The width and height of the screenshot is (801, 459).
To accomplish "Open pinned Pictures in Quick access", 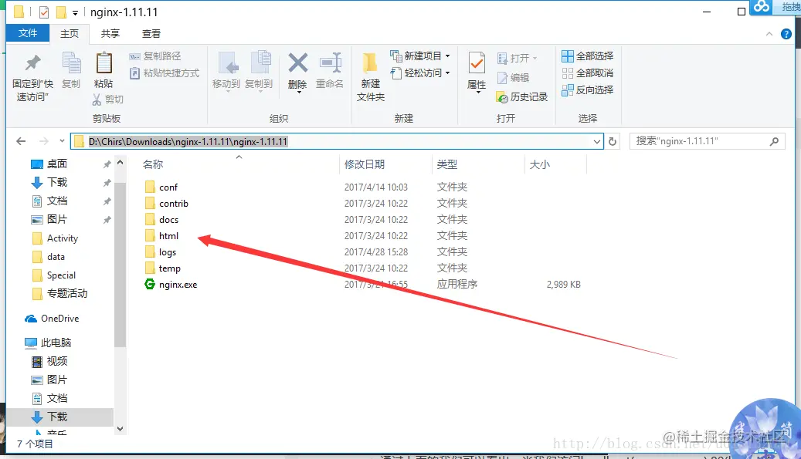I will pyautogui.click(x=49, y=219).
